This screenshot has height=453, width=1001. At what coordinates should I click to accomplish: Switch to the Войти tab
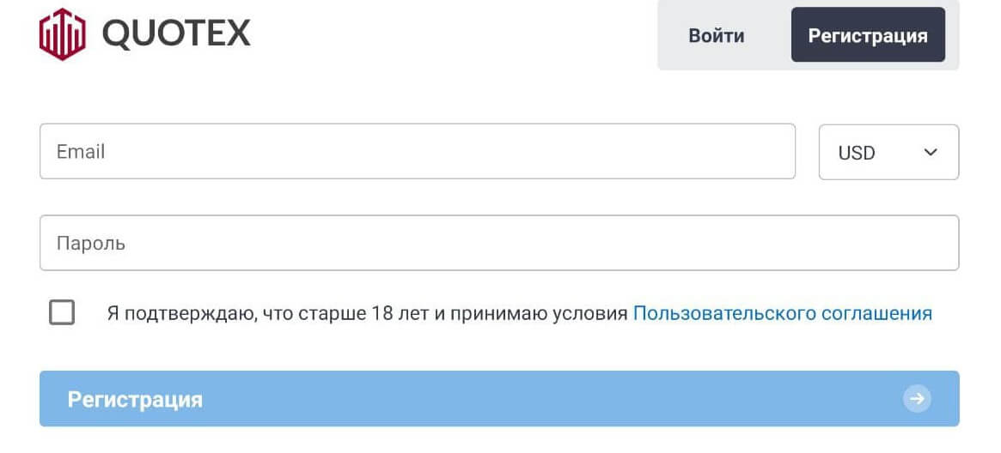pos(716,36)
